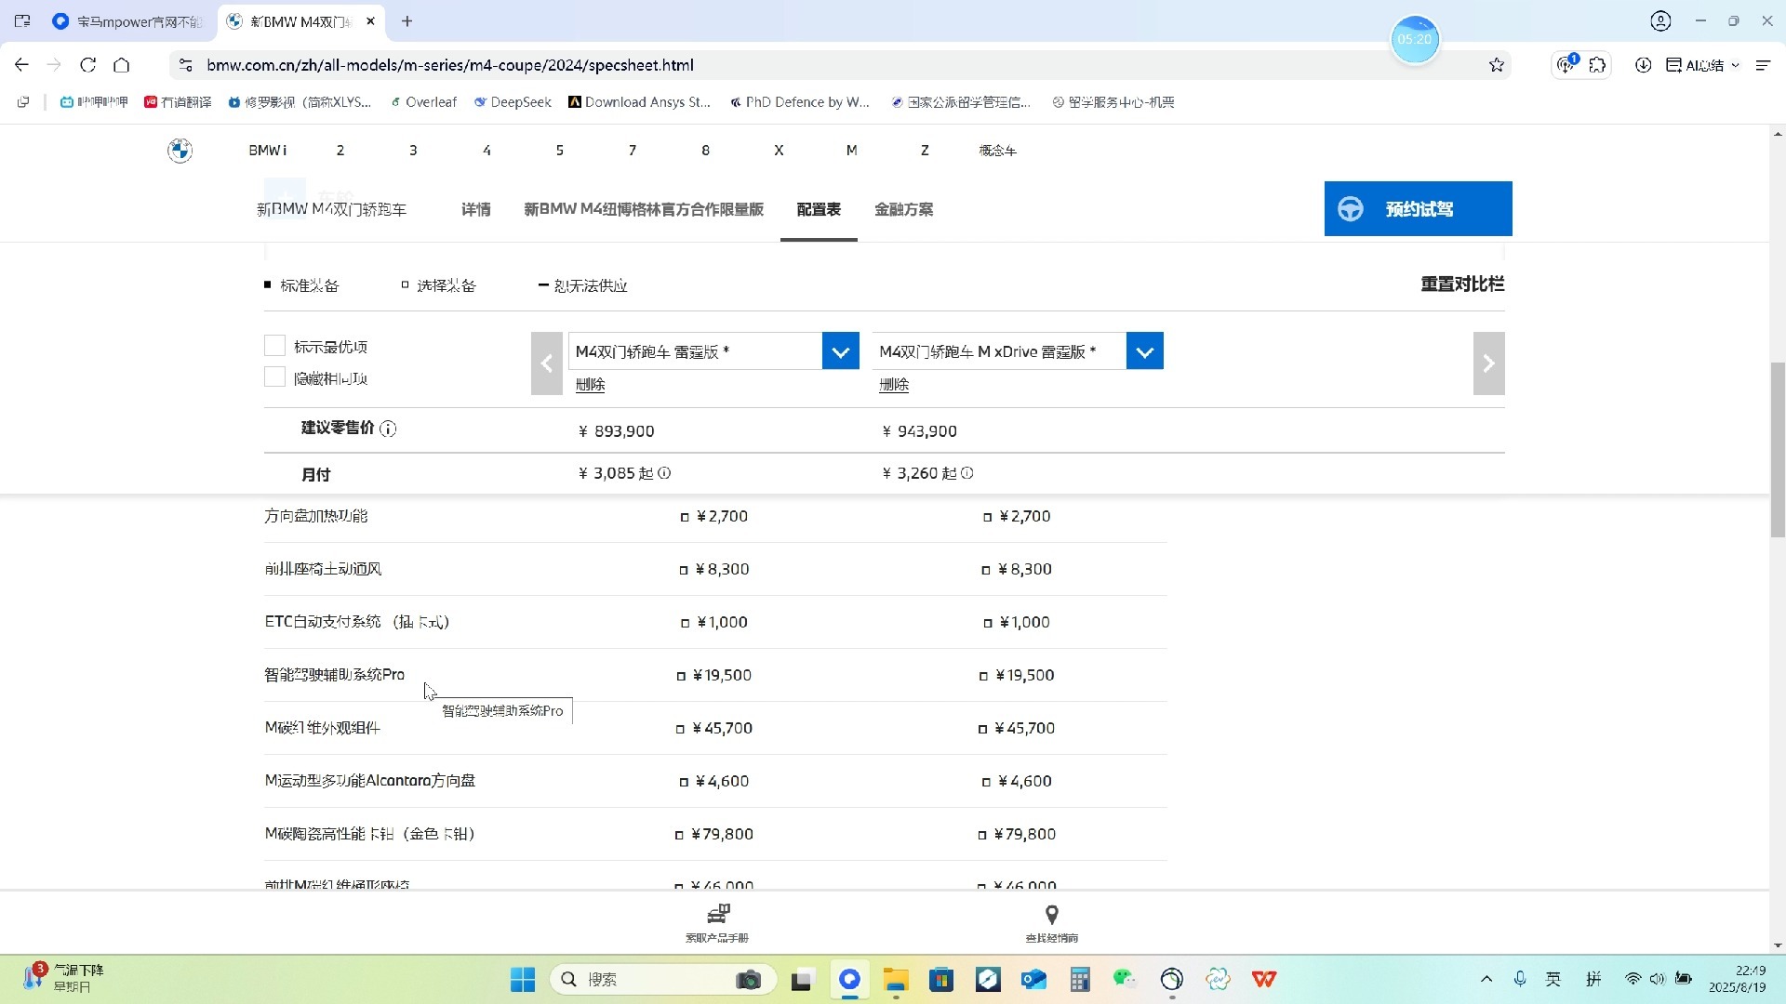Screen dimensions: 1786x1004
Task: Open Outlook from the taskbar
Action: coord(1033,979)
